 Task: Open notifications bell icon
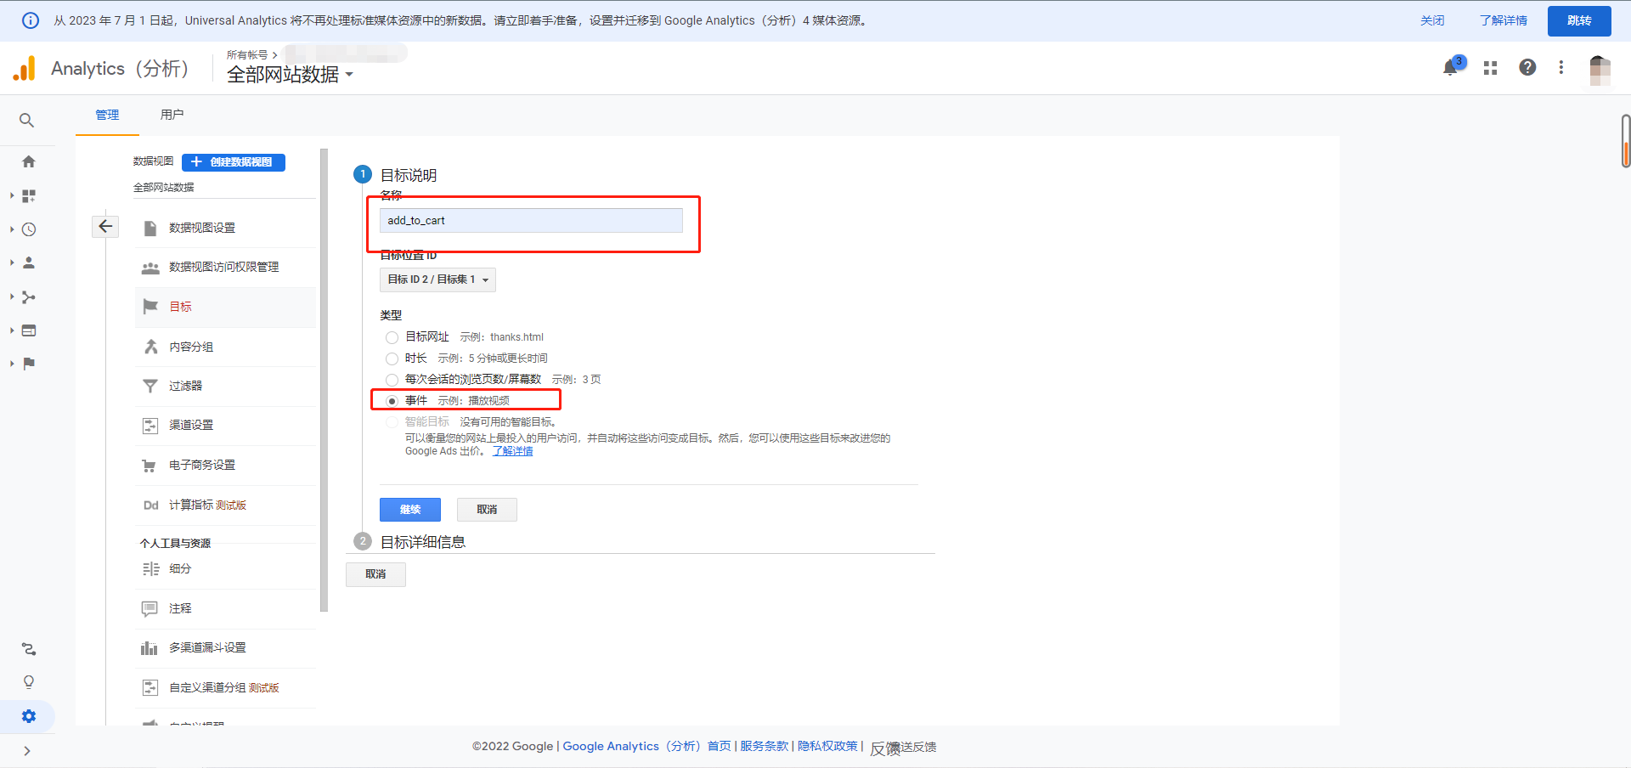[x=1451, y=68]
